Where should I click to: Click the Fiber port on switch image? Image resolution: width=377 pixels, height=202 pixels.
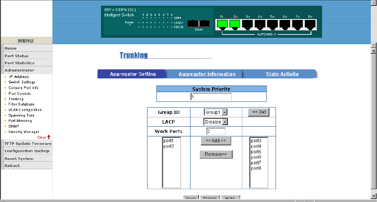(x=198, y=23)
